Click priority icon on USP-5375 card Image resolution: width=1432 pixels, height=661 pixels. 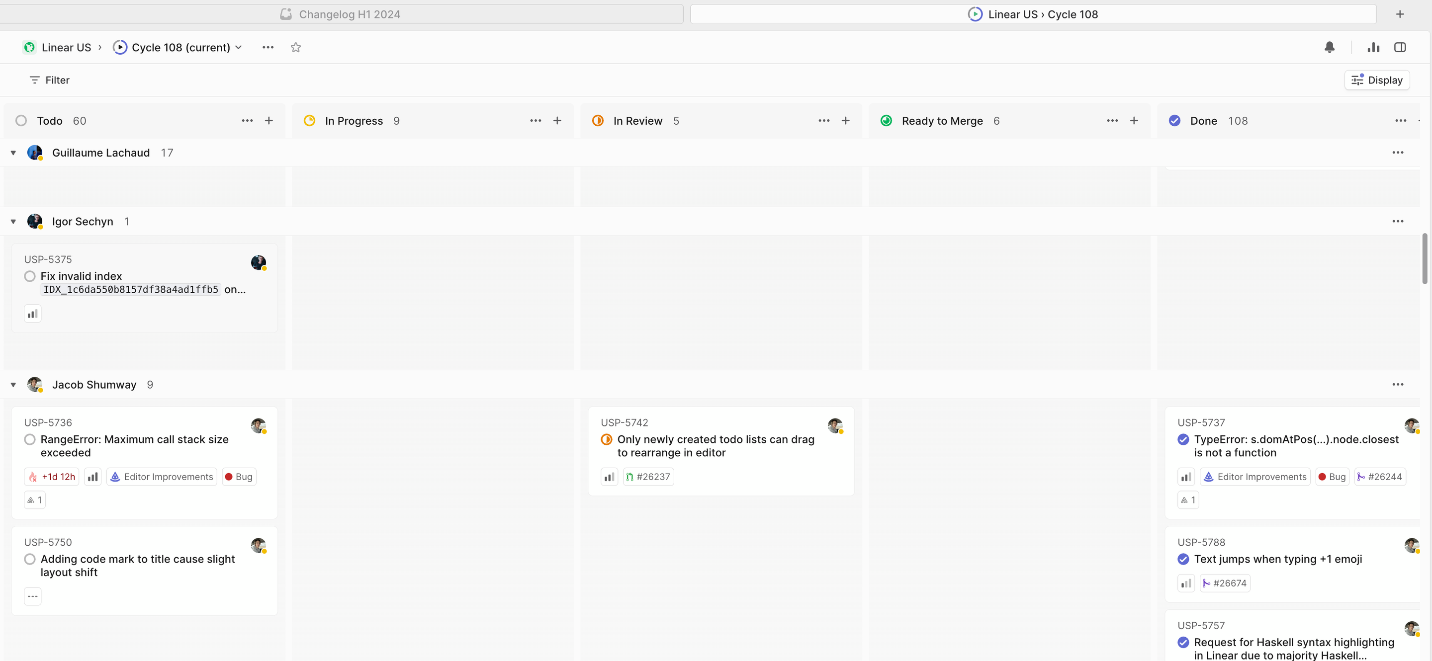pyautogui.click(x=33, y=314)
